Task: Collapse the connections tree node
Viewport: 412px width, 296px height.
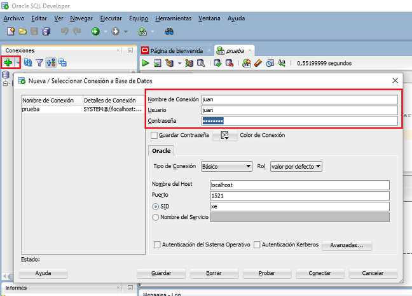Action: [6, 83]
